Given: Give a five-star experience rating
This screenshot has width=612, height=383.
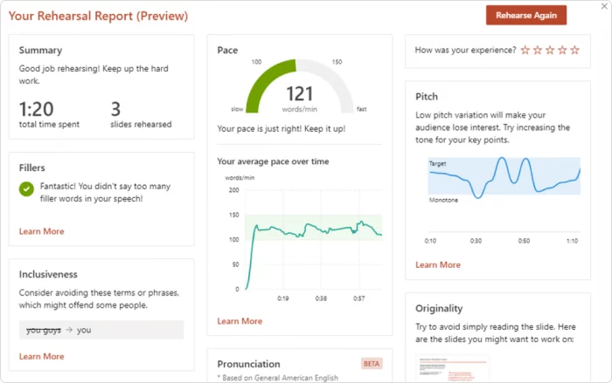Looking at the screenshot, I should (574, 51).
